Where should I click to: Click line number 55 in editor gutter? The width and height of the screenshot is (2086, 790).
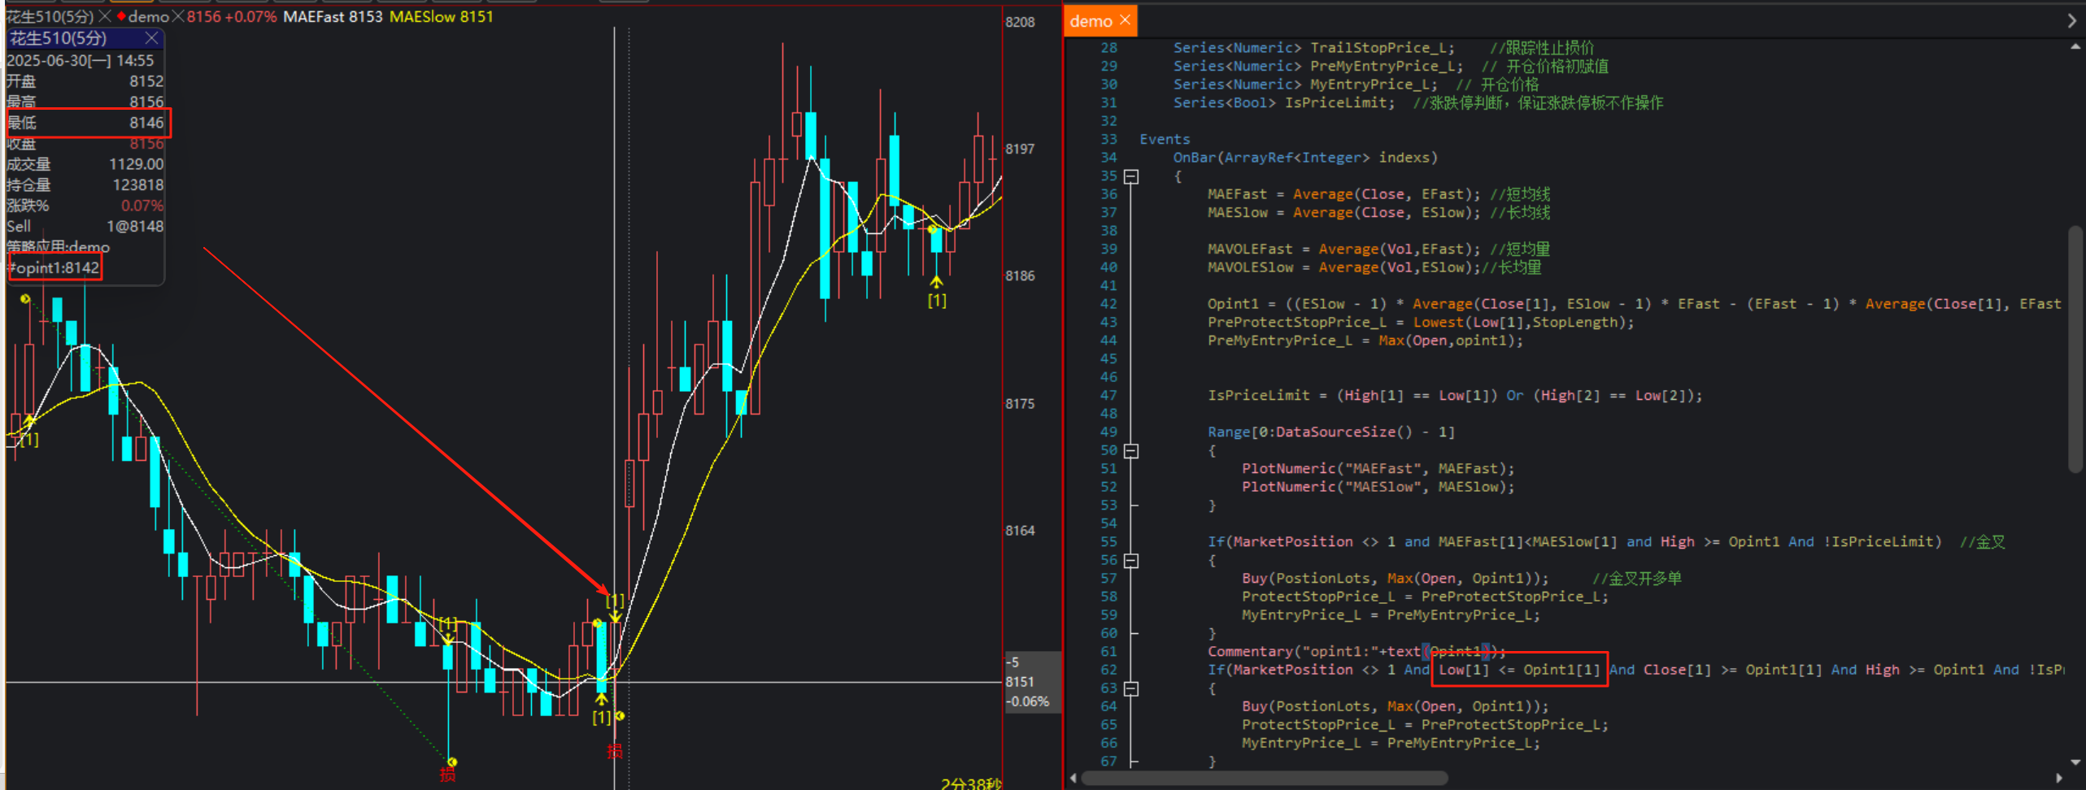pyautogui.click(x=1108, y=542)
